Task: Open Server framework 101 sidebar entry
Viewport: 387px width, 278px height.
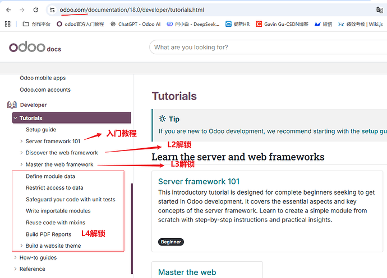Action: click(x=53, y=141)
